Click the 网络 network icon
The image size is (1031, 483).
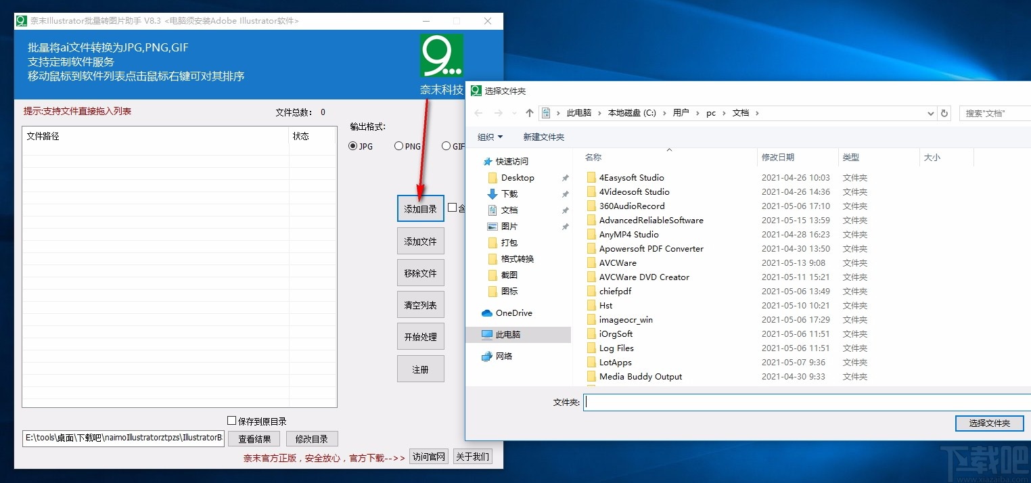[487, 356]
